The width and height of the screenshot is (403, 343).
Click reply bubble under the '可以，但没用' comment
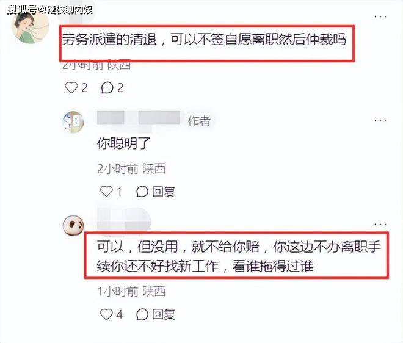(142, 314)
